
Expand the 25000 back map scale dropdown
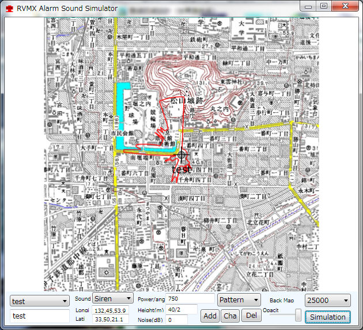pyautogui.click(x=328, y=301)
